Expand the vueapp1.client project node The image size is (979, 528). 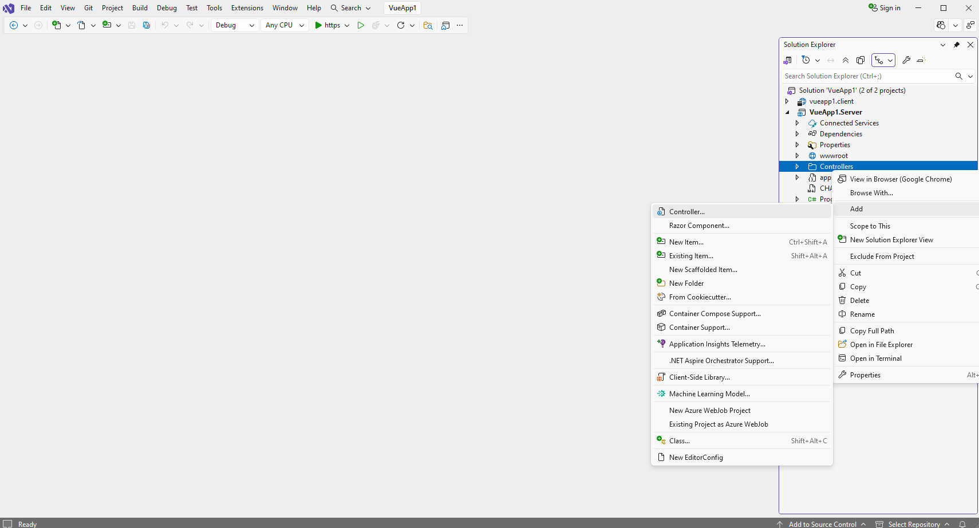[x=787, y=101]
